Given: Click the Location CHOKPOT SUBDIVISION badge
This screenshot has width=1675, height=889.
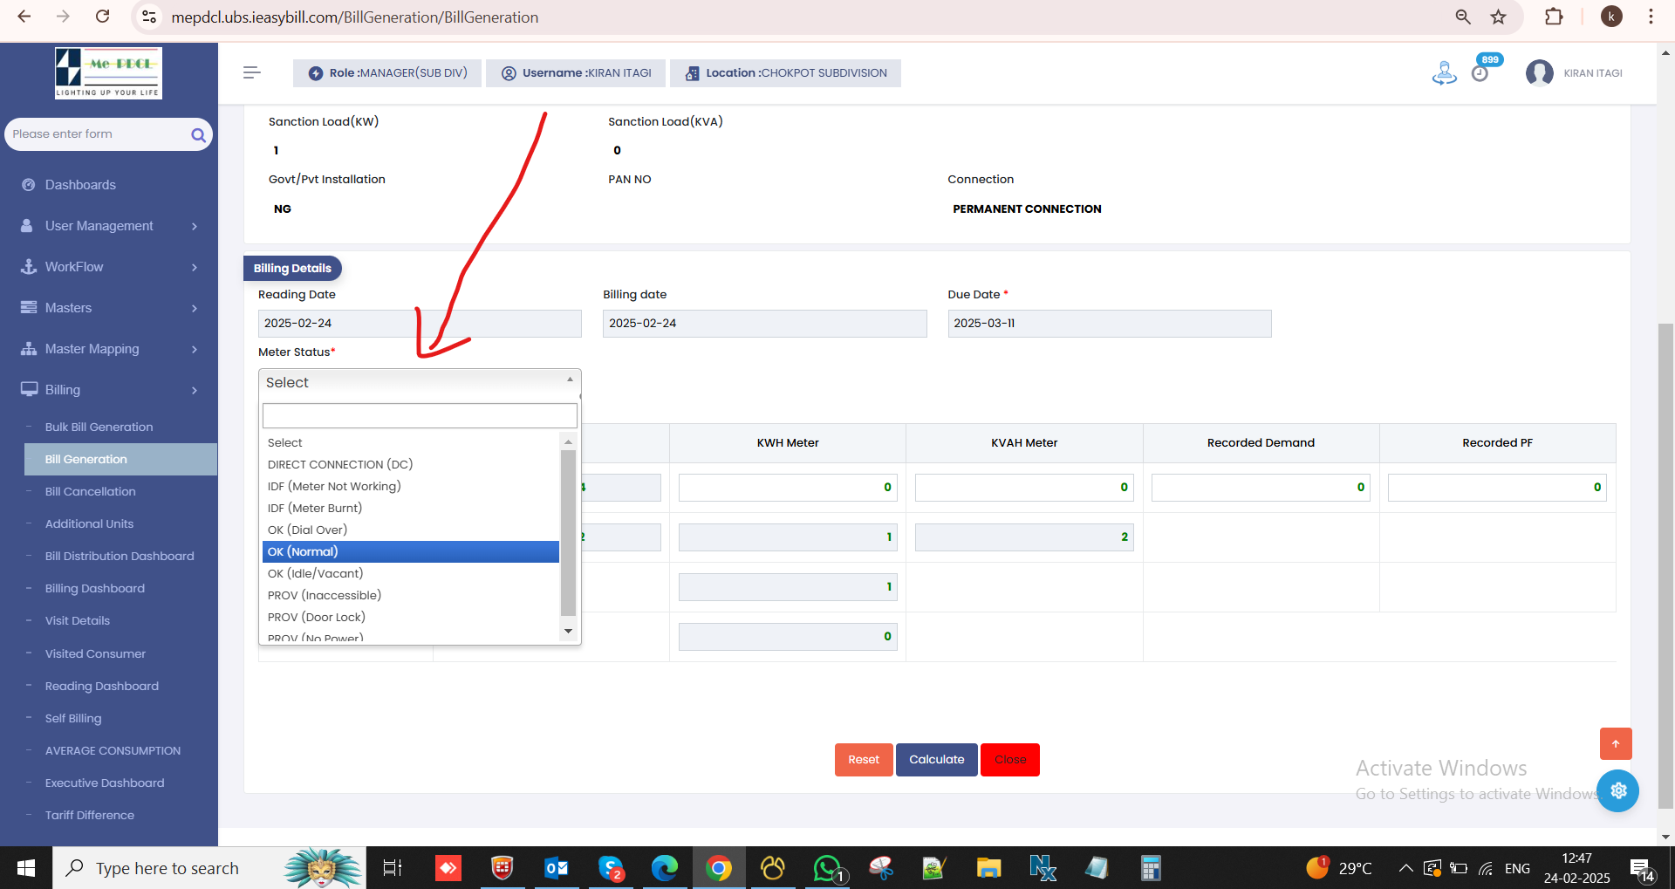Looking at the screenshot, I should pyautogui.click(x=785, y=72).
